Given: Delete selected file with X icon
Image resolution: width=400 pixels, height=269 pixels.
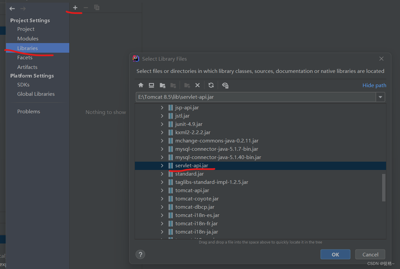Looking at the screenshot, I should tap(198, 85).
